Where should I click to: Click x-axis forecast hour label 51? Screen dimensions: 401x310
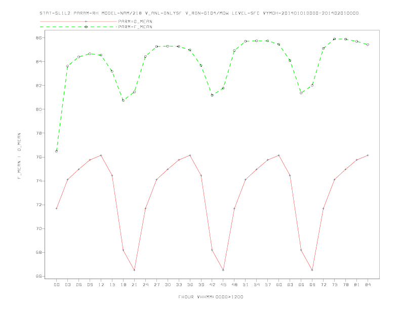coord(246,285)
